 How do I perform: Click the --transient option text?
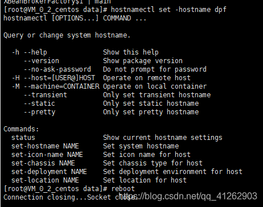click(46, 95)
